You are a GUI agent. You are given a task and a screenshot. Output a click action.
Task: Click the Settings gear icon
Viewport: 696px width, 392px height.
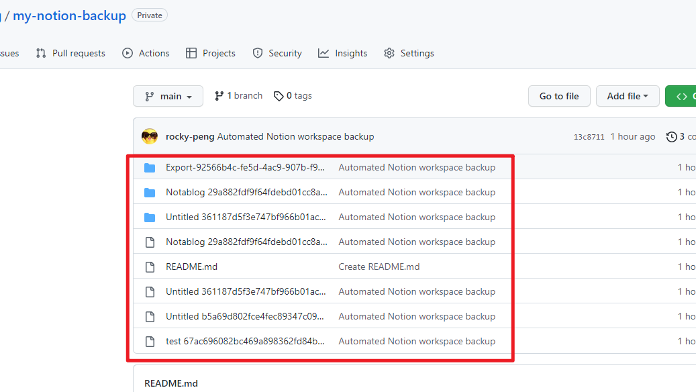[389, 53]
